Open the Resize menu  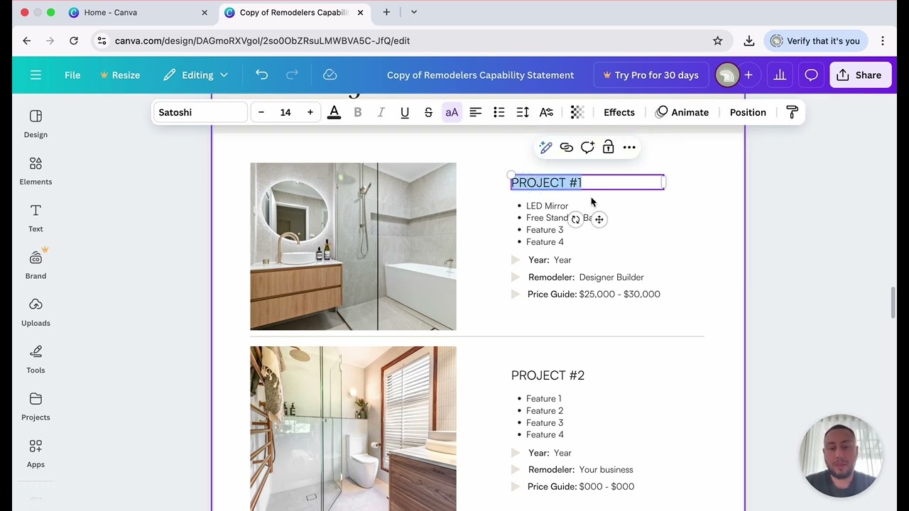[120, 75]
